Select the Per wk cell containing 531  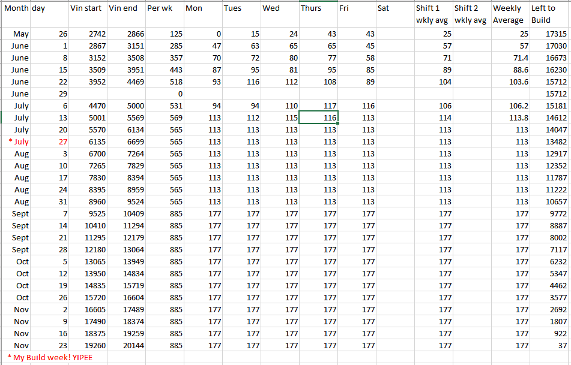click(x=165, y=106)
